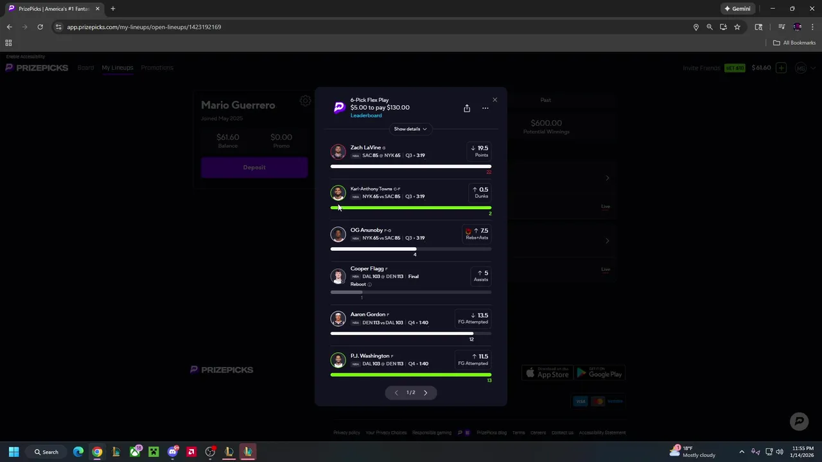Expand the MG account menu chevron
This screenshot has width=822, height=462.
(x=813, y=68)
